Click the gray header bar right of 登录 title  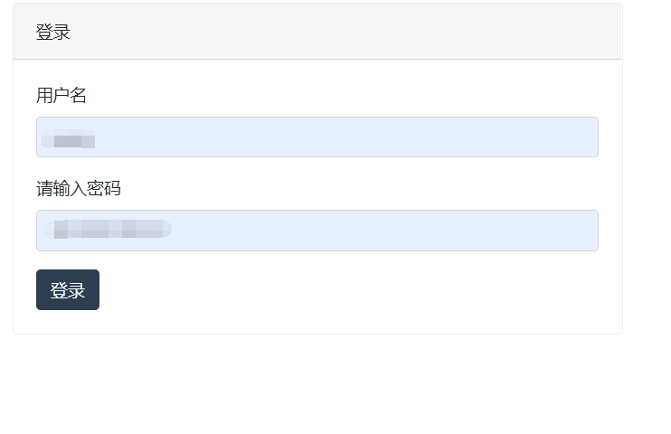(362, 33)
